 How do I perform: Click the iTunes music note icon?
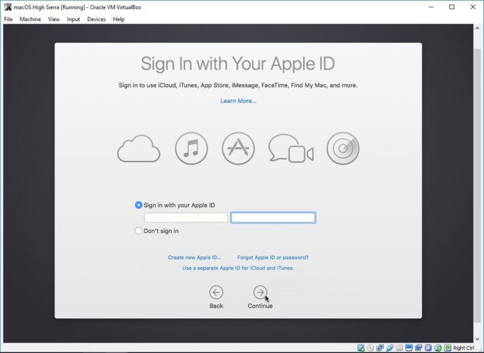coord(191,148)
